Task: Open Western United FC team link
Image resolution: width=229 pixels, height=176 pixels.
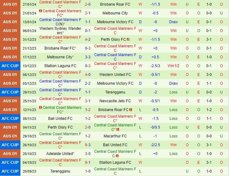Action: coord(115,75)
